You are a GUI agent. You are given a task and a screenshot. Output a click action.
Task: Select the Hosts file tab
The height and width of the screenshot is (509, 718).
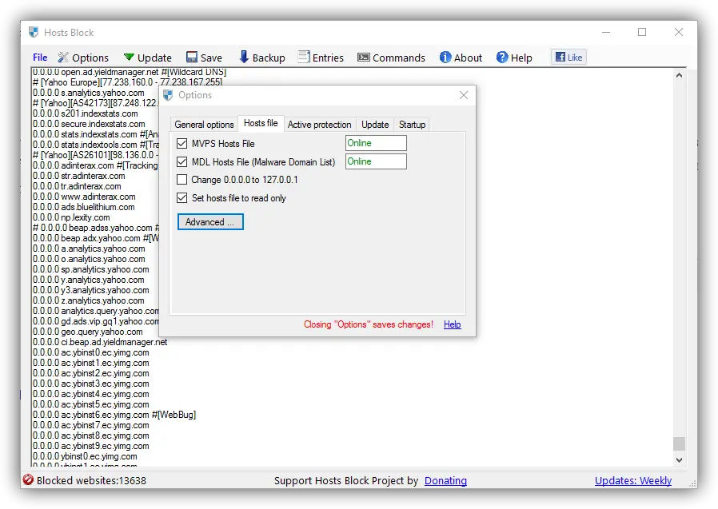261,123
